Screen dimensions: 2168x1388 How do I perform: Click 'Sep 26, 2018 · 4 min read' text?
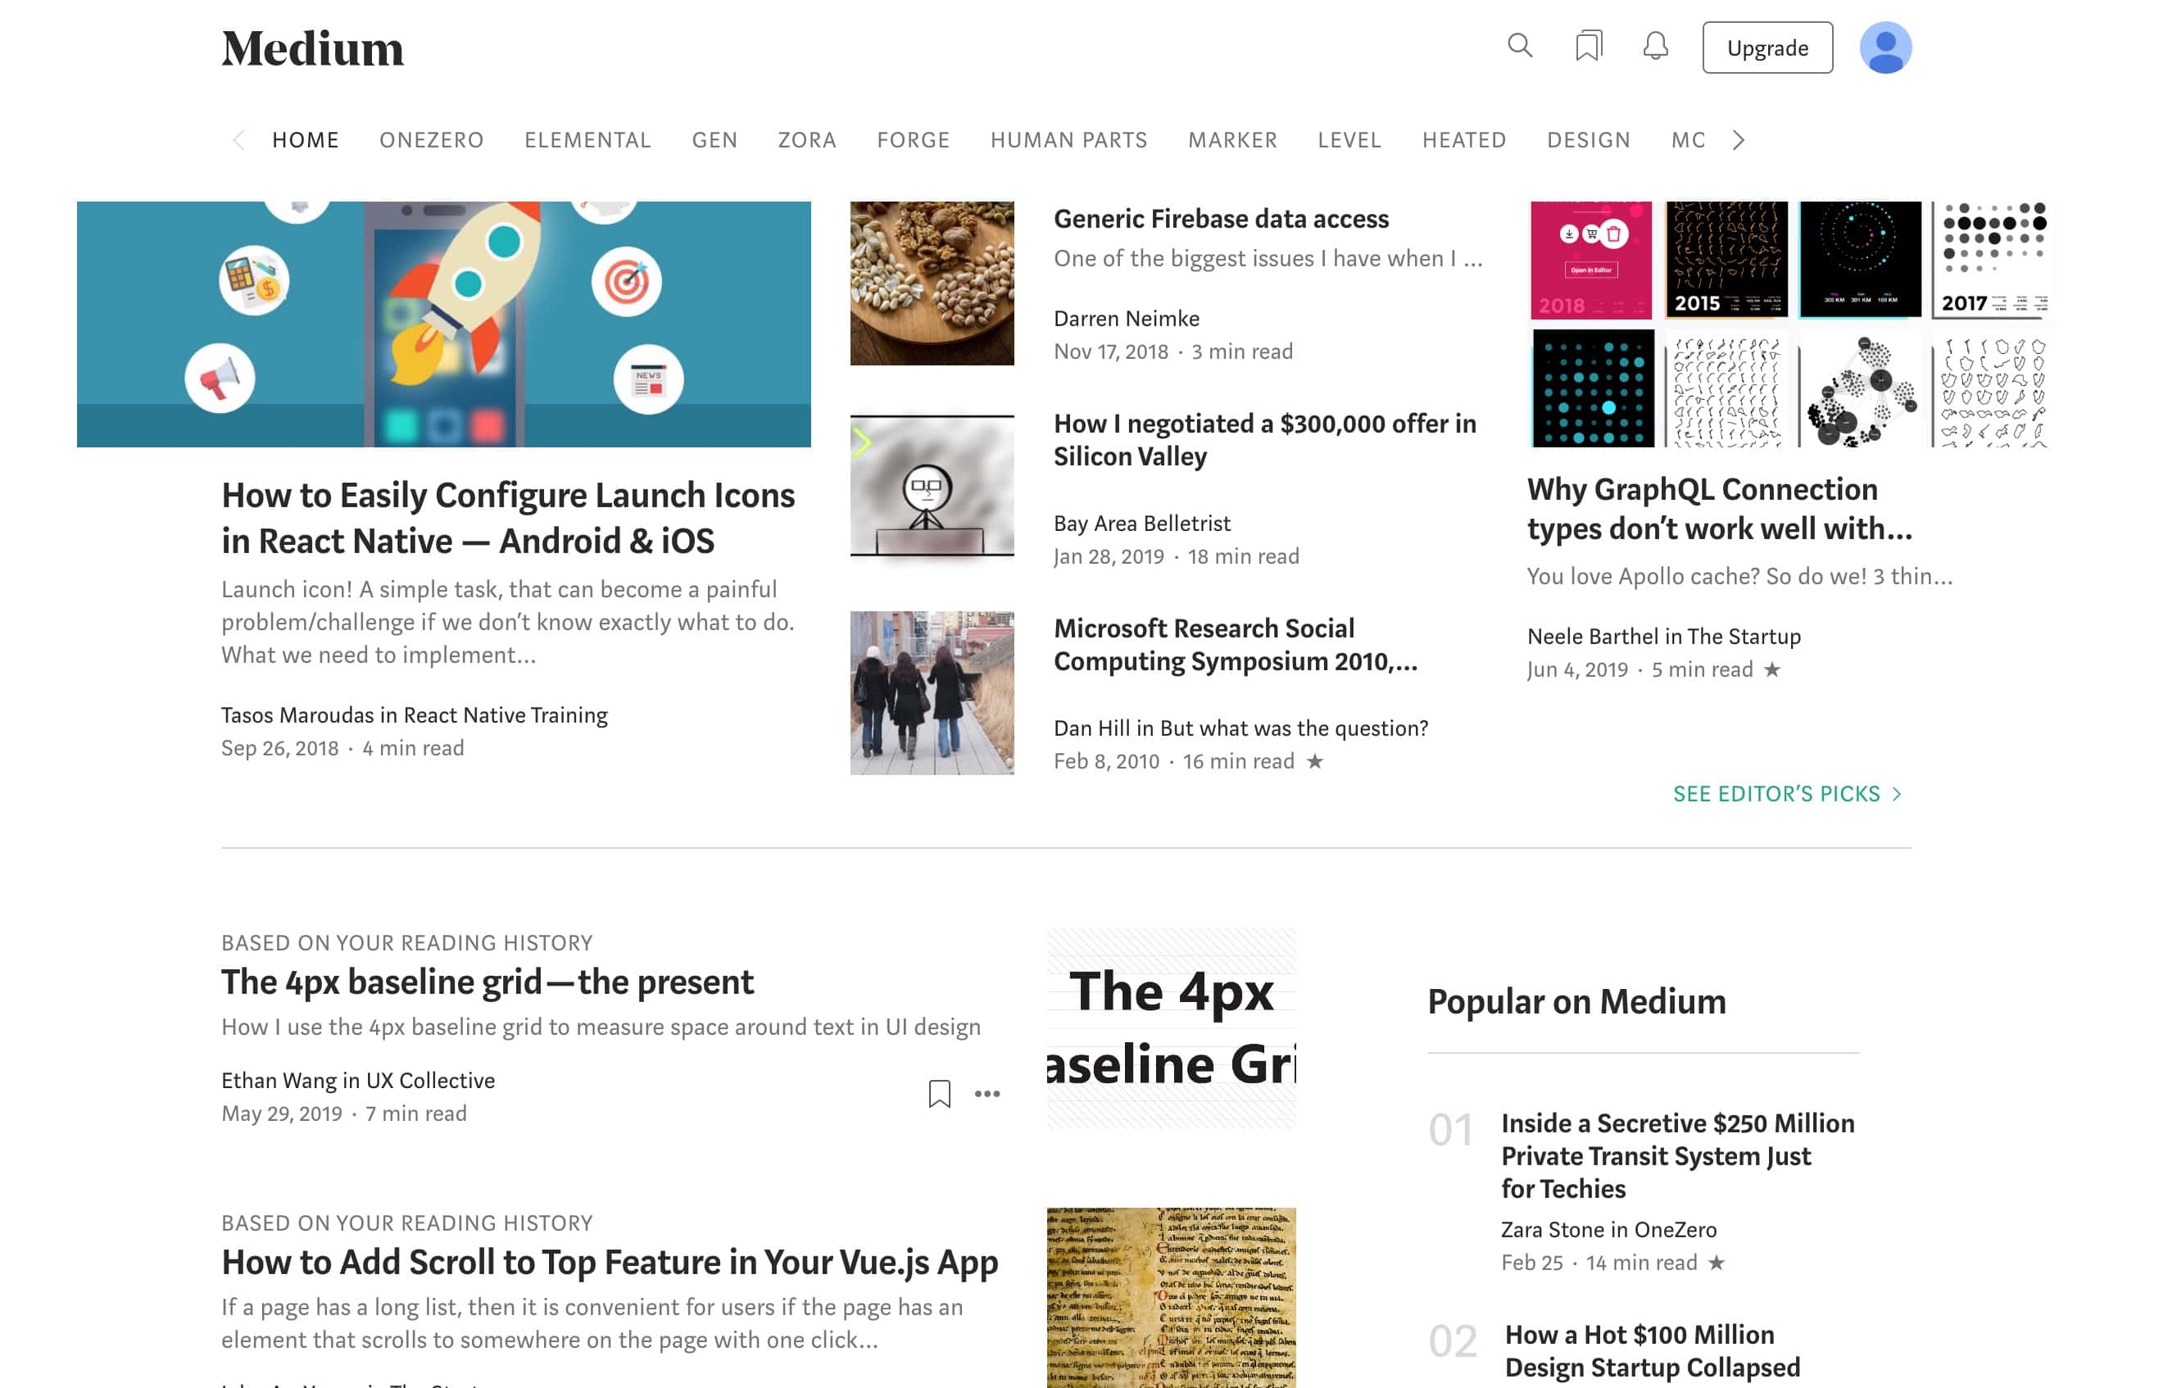click(343, 748)
